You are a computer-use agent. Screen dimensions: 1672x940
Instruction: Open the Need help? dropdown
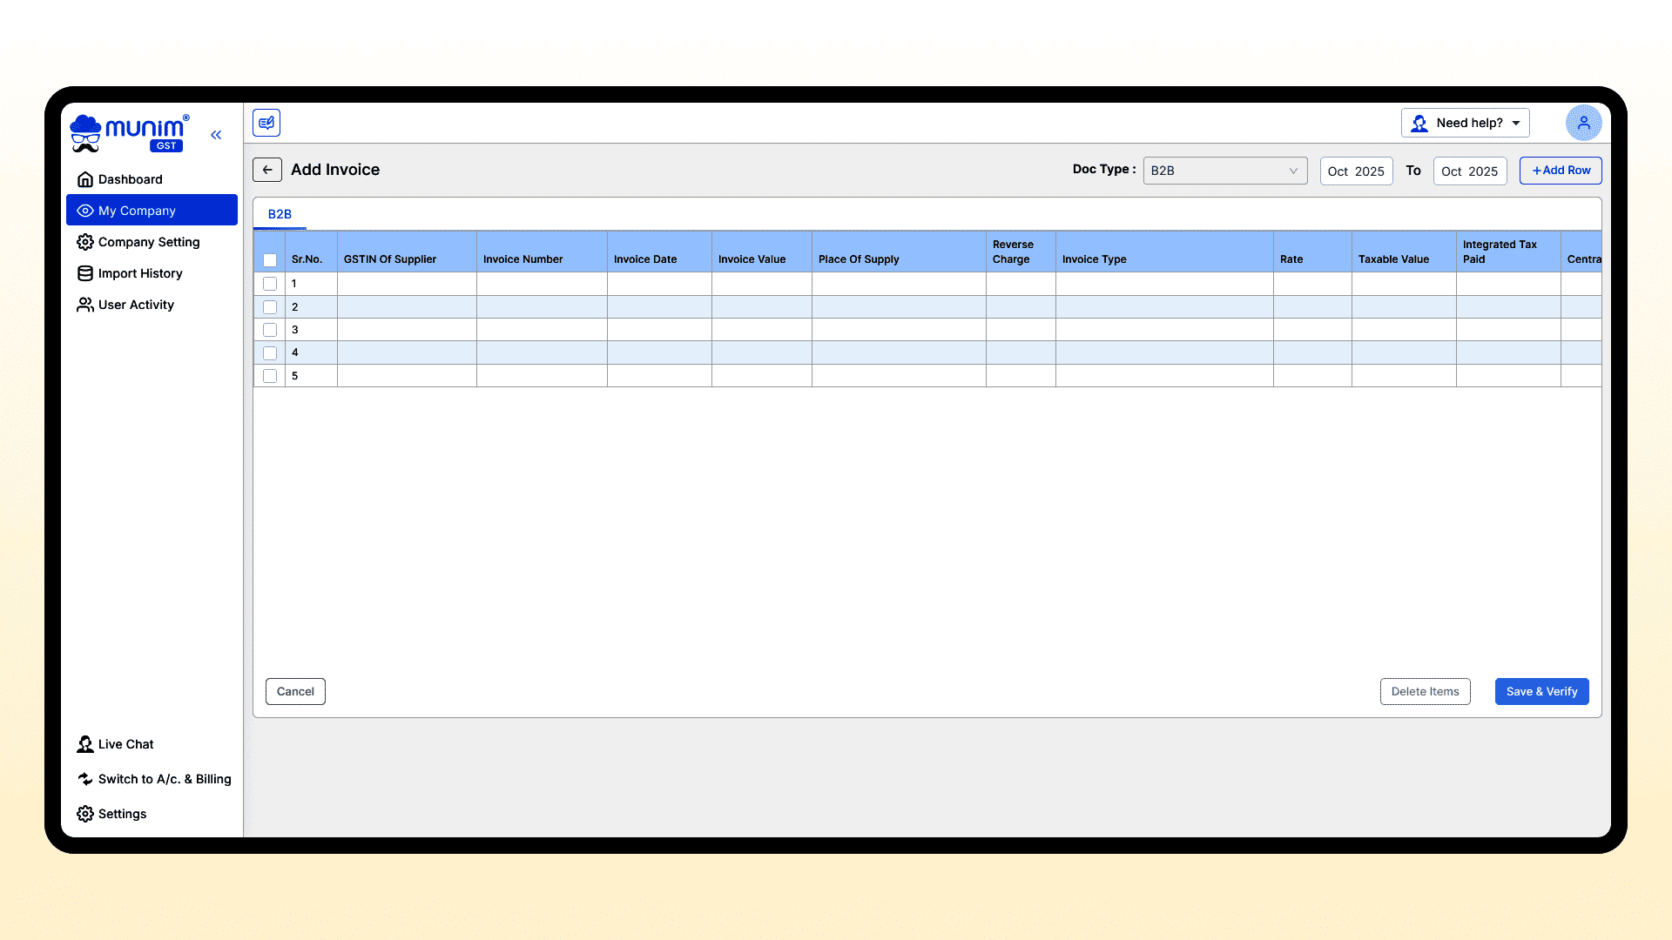click(x=1465, y=123)
